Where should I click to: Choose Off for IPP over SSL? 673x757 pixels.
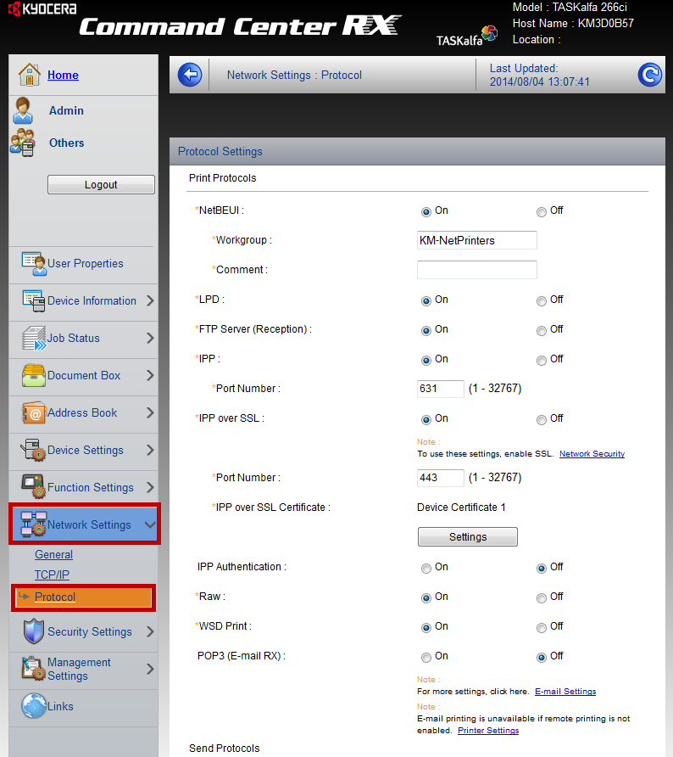542,420
